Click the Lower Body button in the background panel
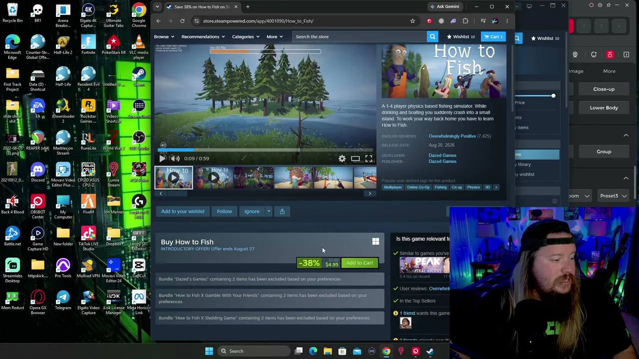Viewport: 639px width, 359px height. (x=604, y=108)
